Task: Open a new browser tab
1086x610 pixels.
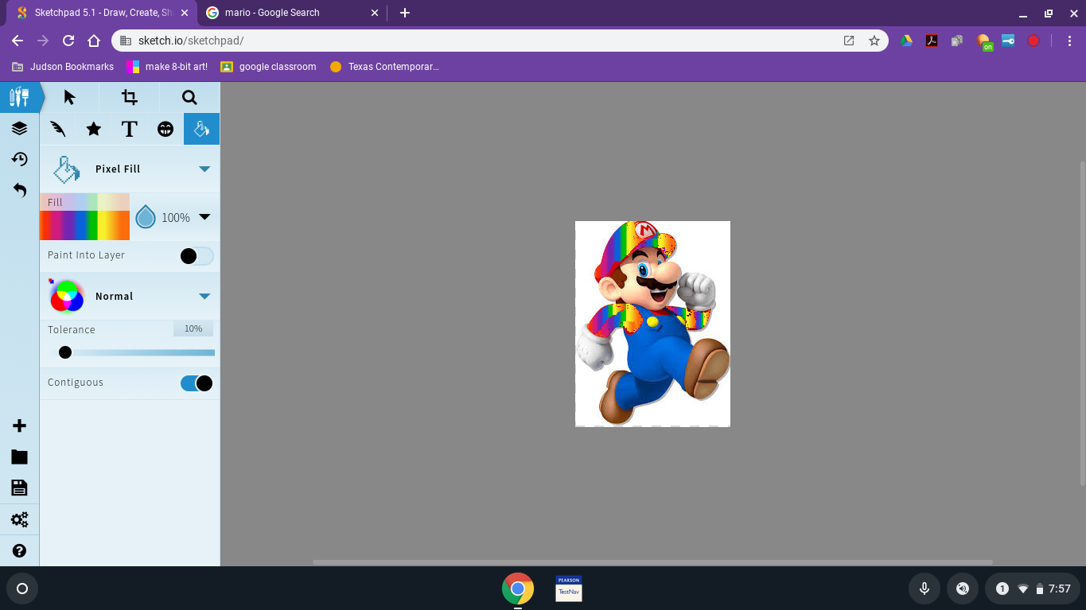Action: (405, 13)
